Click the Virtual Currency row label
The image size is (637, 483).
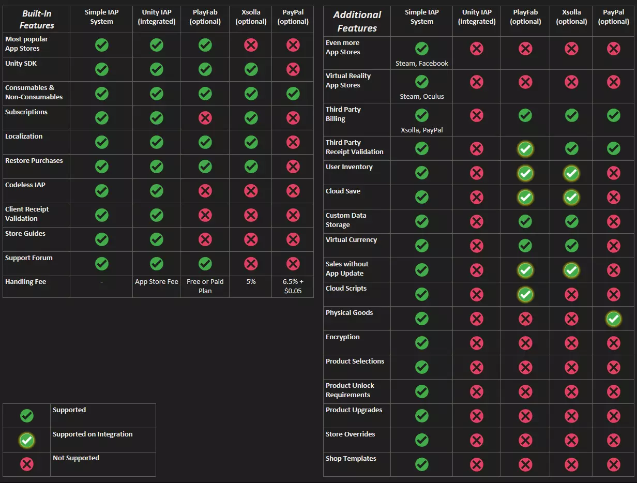pos(352,240)
